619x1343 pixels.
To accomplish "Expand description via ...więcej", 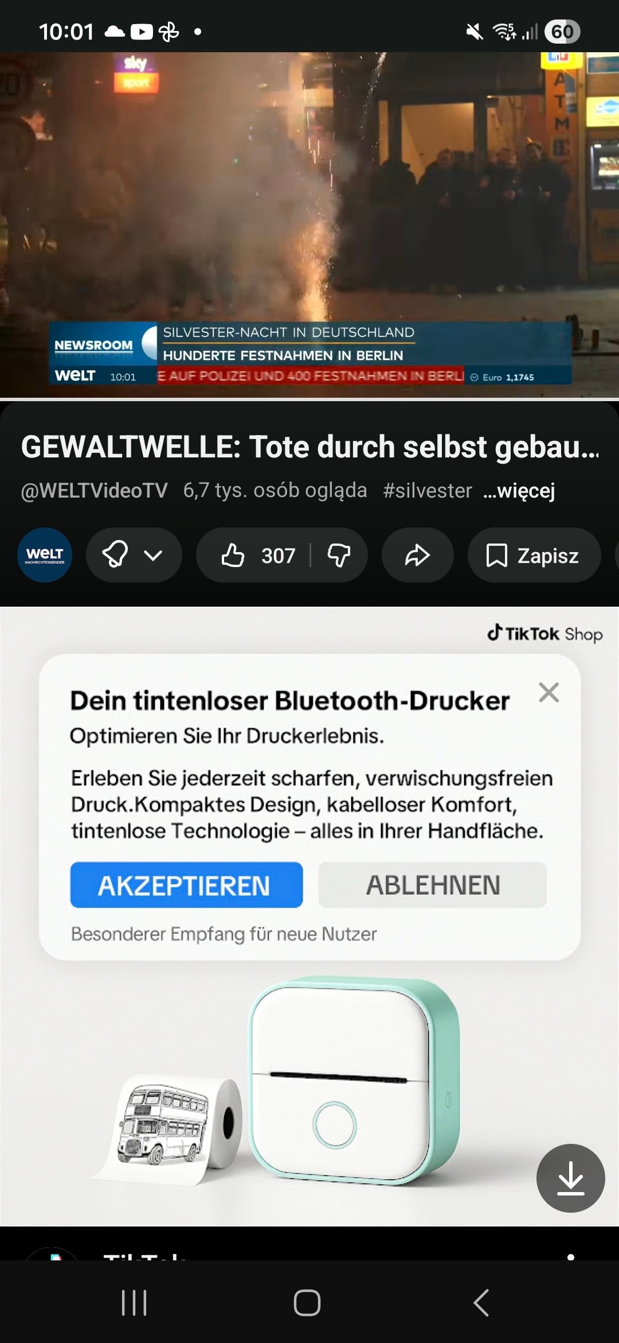I will (x=519, y=491).
